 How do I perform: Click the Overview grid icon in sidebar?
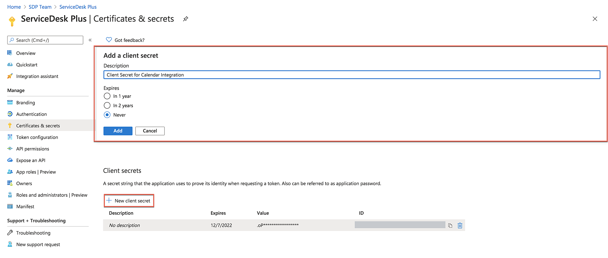[10, 53]
